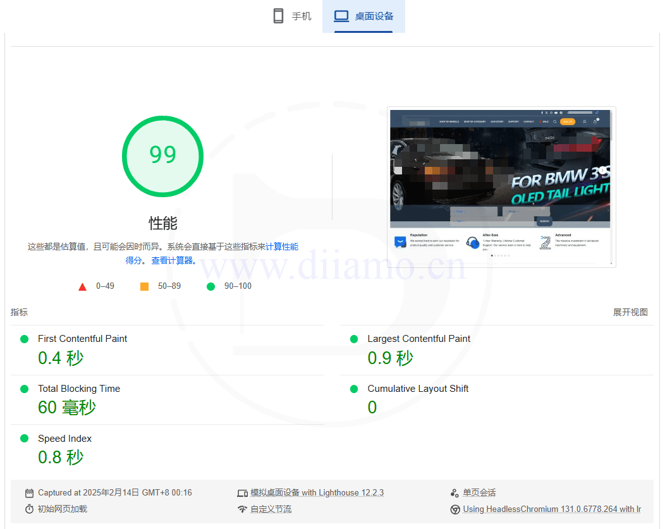Click the wifi icon beside 自定义节流
This screenshot has width=665, height=529.
point(242,509)
